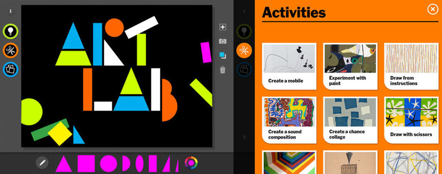Pick the magenta oval shape
This screenshot has height=174, width=442.
(140, 163)
